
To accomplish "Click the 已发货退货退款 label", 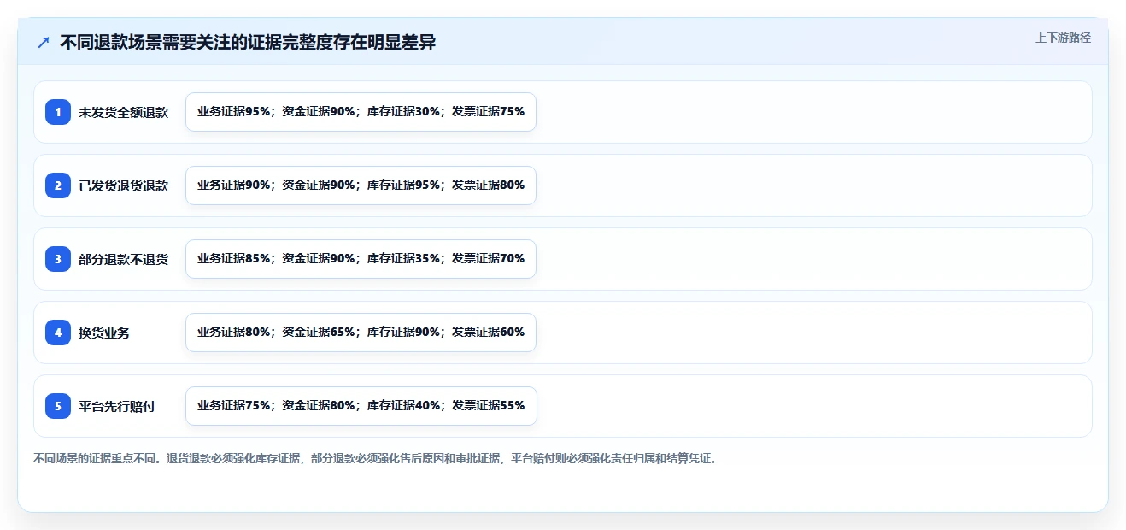I will 124,185.
